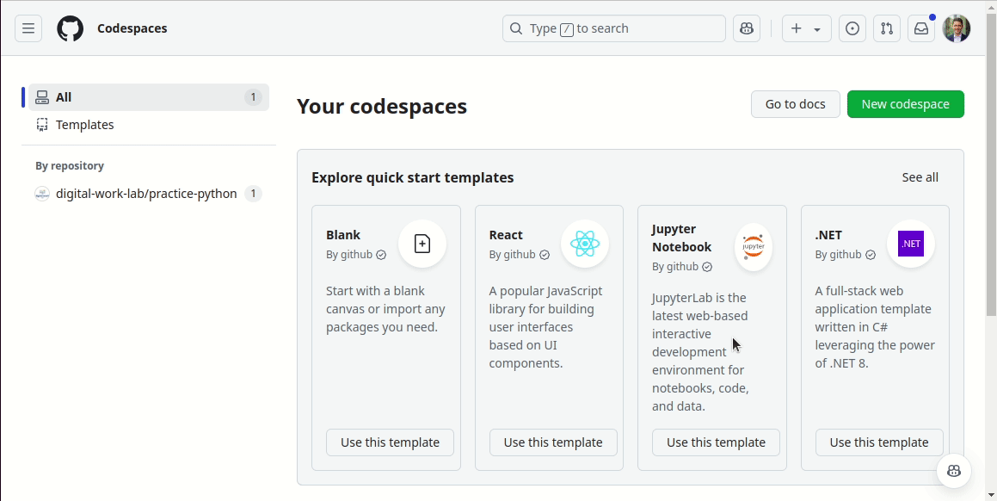Select Templates in the sidebar

point(85,125)
